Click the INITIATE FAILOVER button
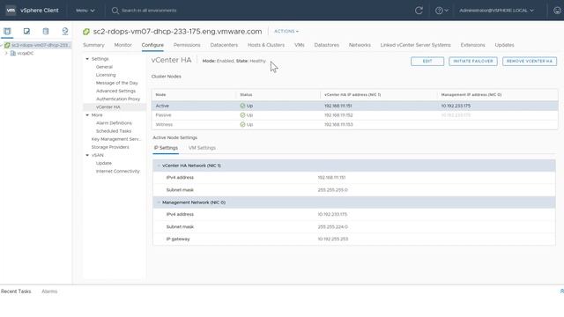The height and width of the screenshot is (317, 564). tap(473, 62)
